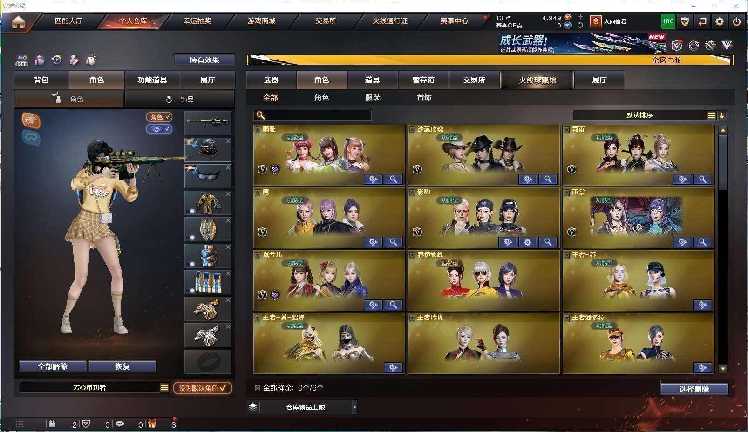Click the magnifier icon on the 晴雅 card
The width and height of the screenshot is (748, 432).
pos(394,179)
